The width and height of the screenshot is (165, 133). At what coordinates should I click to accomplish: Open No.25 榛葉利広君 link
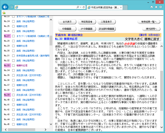[22, 26]
